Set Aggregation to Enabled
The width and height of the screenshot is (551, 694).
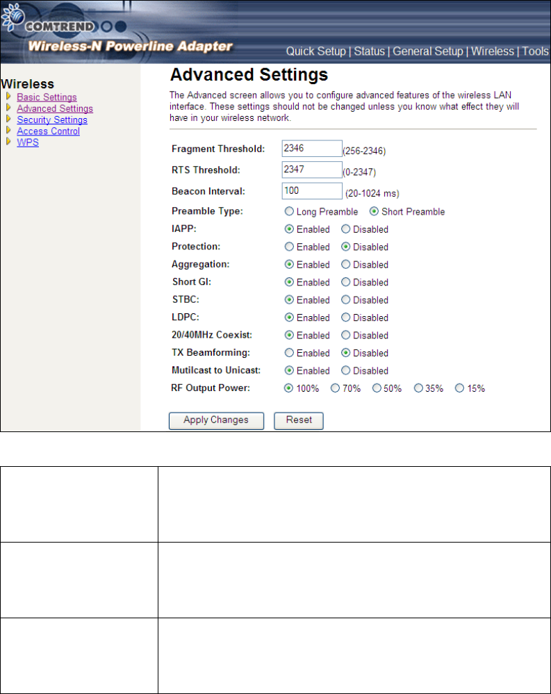point(289,264)
